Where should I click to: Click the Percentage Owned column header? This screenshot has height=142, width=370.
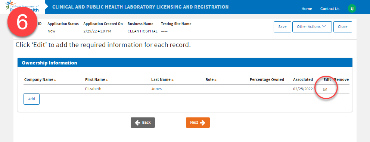(267, 80)
